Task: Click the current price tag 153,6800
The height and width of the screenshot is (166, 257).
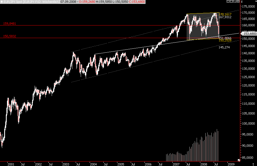Action: 249,34
